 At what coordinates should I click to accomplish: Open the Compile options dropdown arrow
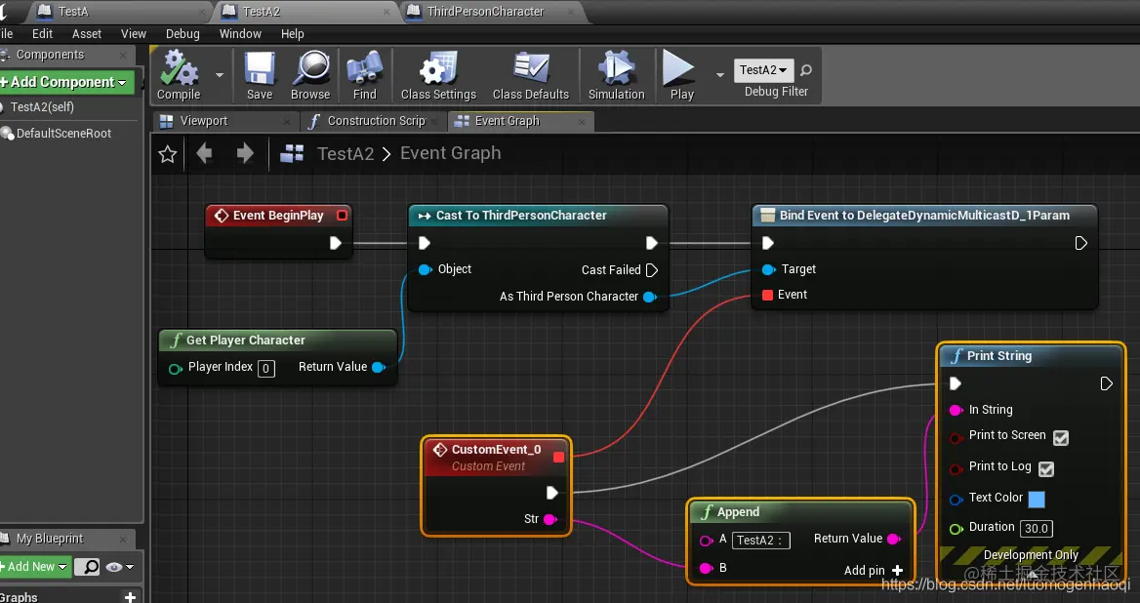coord(220,75)
